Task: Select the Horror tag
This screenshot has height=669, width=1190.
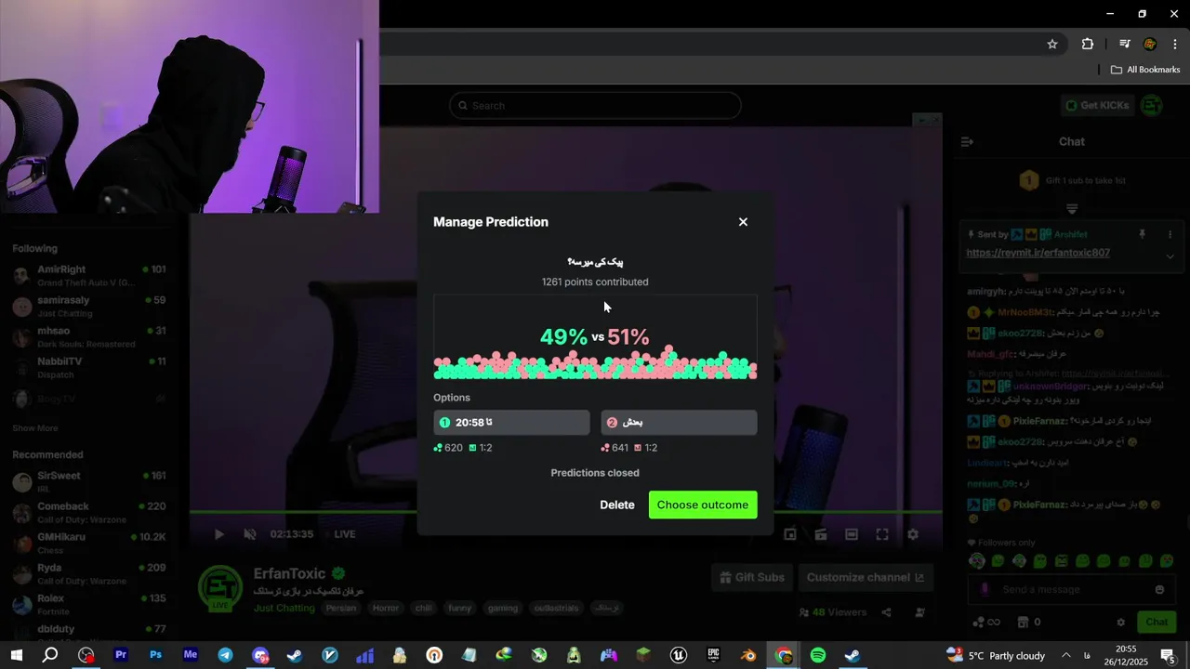Action: click(386, 608)
